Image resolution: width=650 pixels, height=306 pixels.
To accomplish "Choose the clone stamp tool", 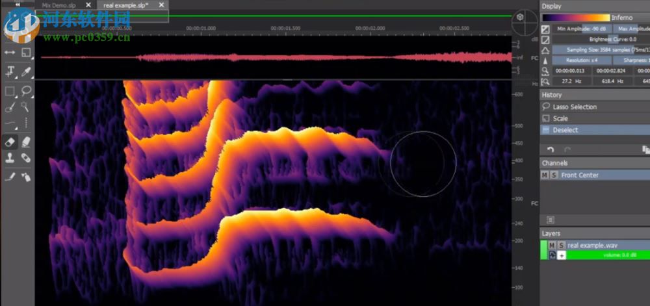I will 10,158.
